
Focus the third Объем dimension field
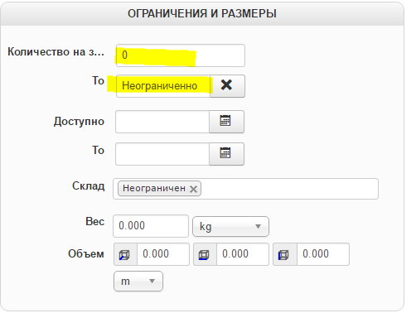(323, 254)
